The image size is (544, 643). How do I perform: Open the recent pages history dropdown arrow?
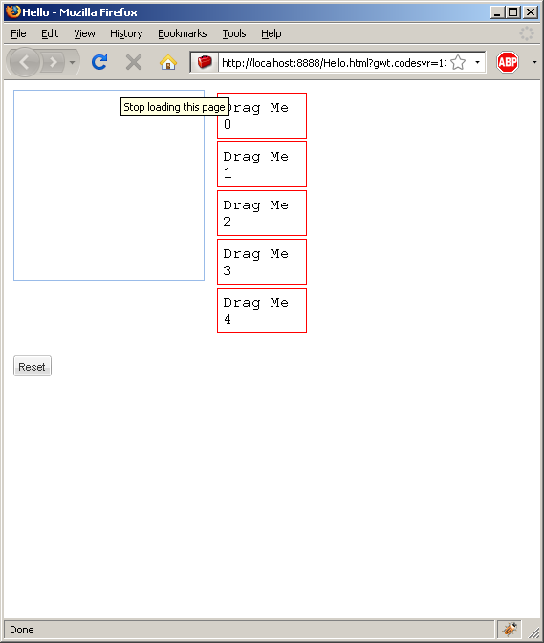[x=73, y=62]
